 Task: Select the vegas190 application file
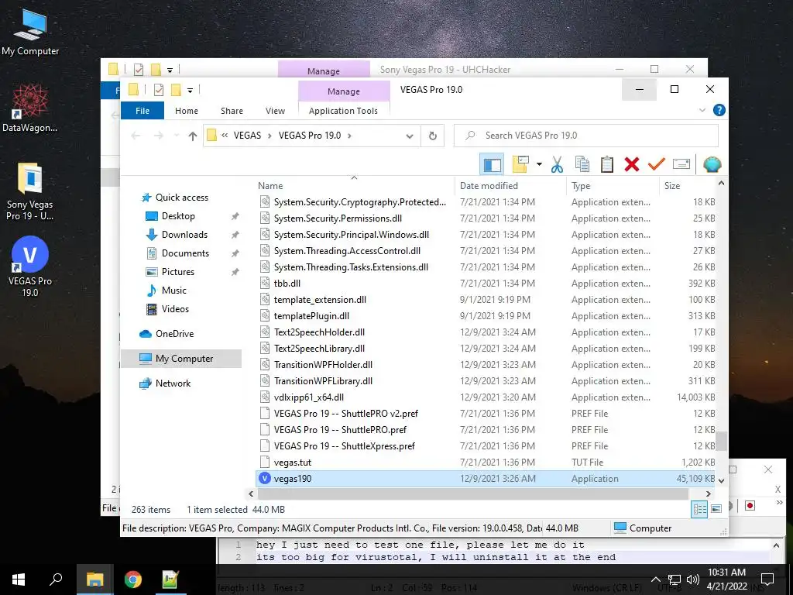click(x=486, y=479)
